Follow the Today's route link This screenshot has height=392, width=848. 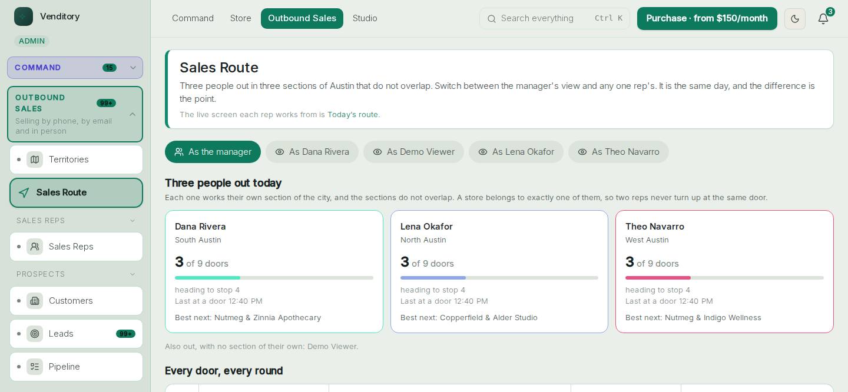tap(353, 115)
